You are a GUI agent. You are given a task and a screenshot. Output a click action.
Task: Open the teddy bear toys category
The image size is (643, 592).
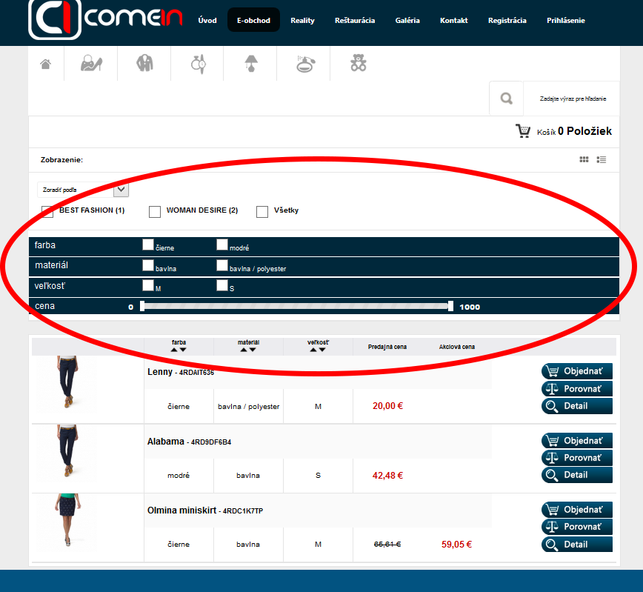coord(359,64)
